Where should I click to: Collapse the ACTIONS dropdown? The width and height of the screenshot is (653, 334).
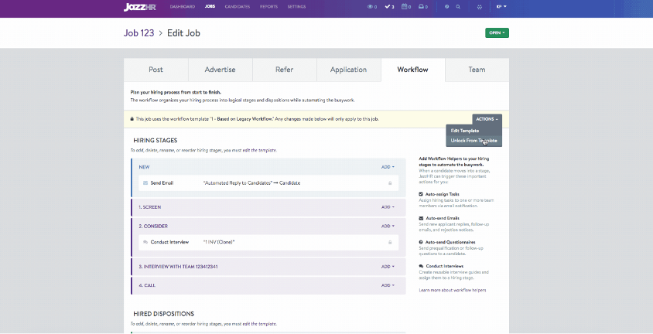point(487,119)
